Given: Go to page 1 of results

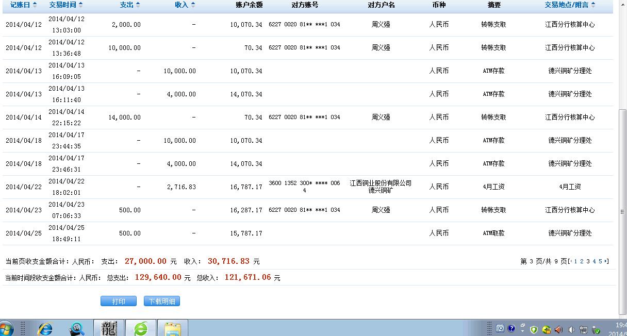Looking at the screenshot, I should [x=575, y=261].
